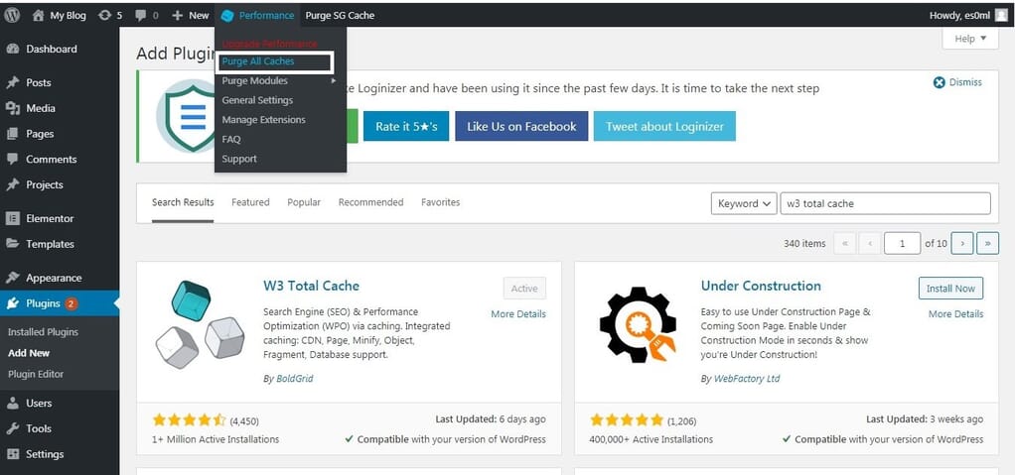Expand the Purge Modules submenu
The image size is (1015, 475).
(x=280, y=80)
